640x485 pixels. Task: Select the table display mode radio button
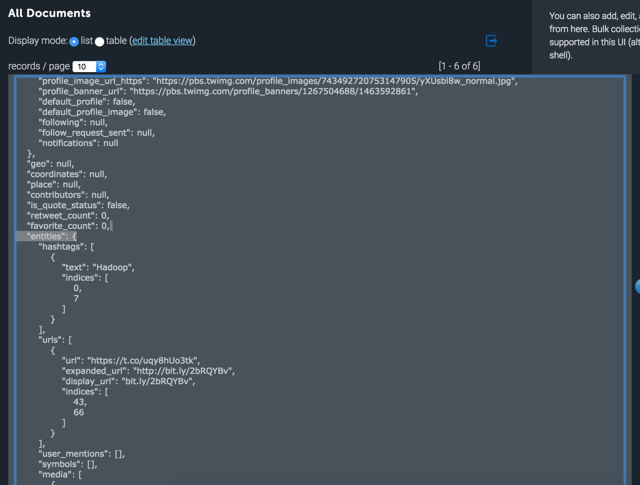100,41
